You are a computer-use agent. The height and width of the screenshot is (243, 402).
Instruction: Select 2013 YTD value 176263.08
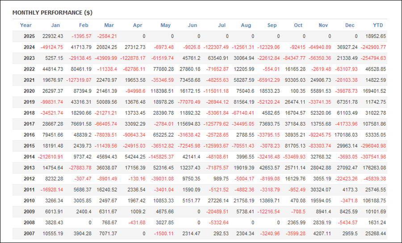pos(374,168)
